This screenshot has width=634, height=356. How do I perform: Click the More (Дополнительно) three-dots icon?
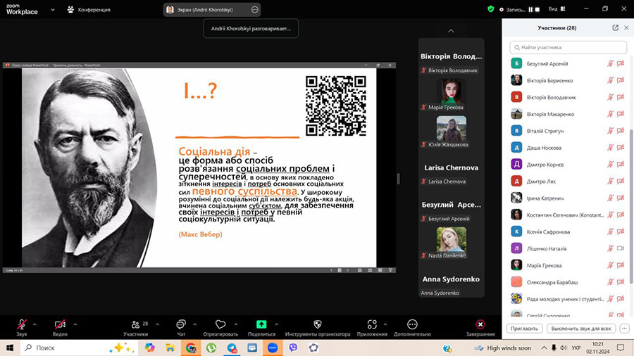tap(412, 324)
